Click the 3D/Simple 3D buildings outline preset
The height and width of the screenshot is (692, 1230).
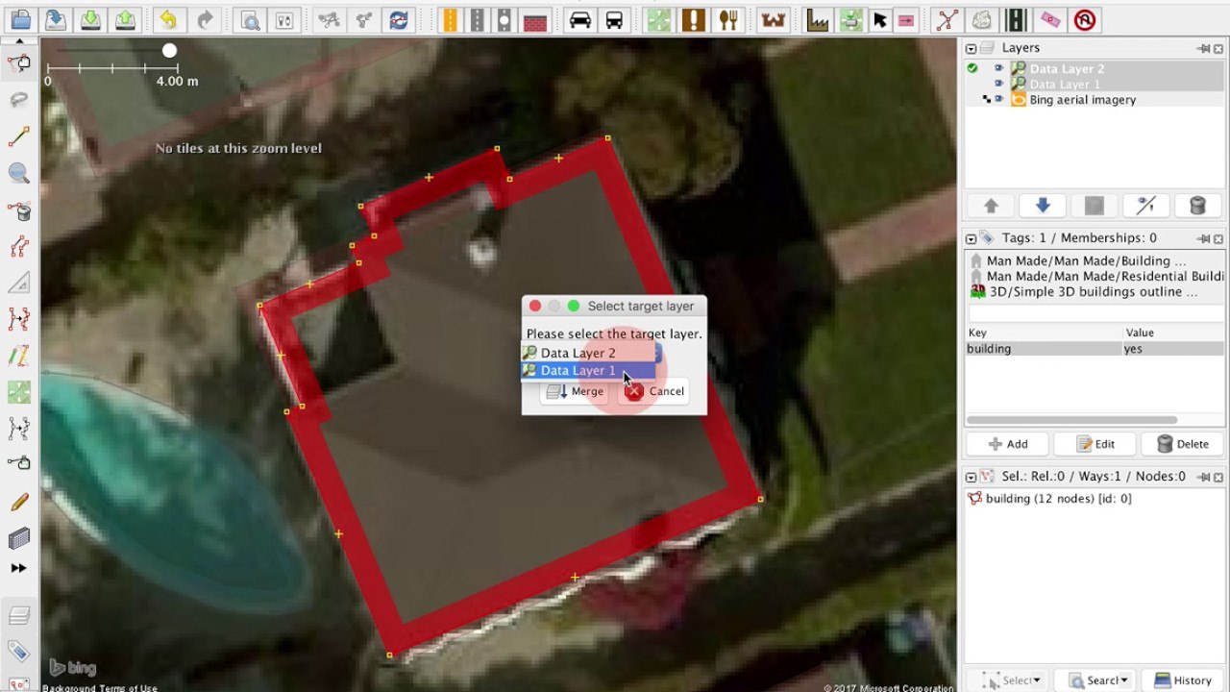coord(1094,291)
